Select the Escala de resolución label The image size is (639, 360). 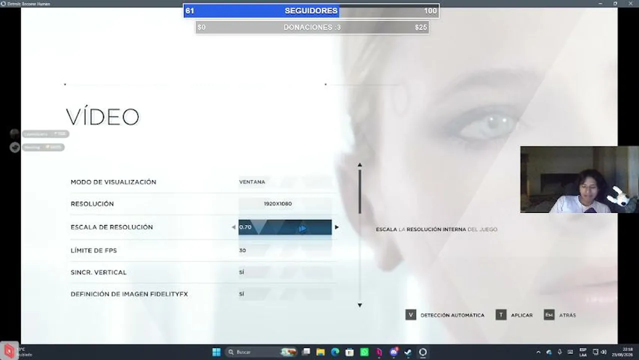111,227
